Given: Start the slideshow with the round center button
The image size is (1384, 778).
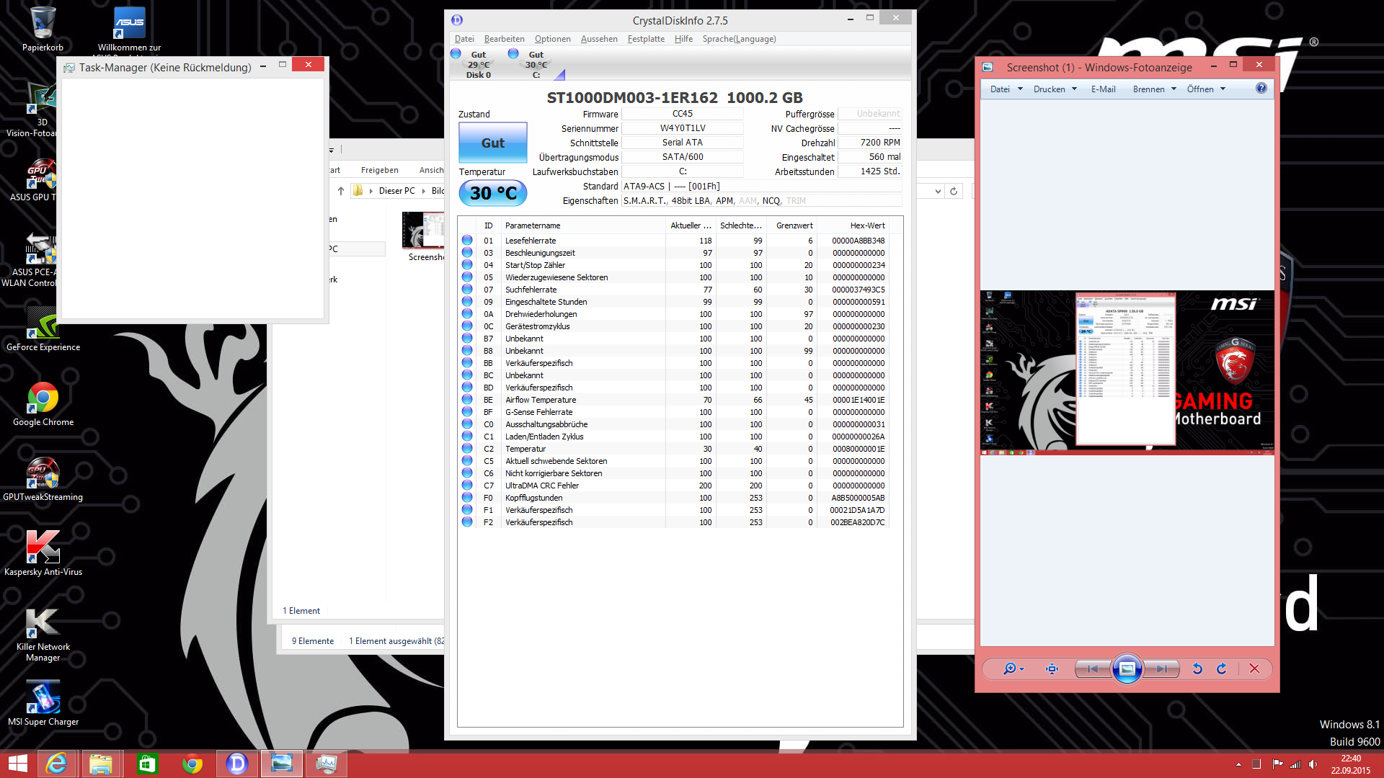Looking at the screenshot, I should pos(1127,669).
